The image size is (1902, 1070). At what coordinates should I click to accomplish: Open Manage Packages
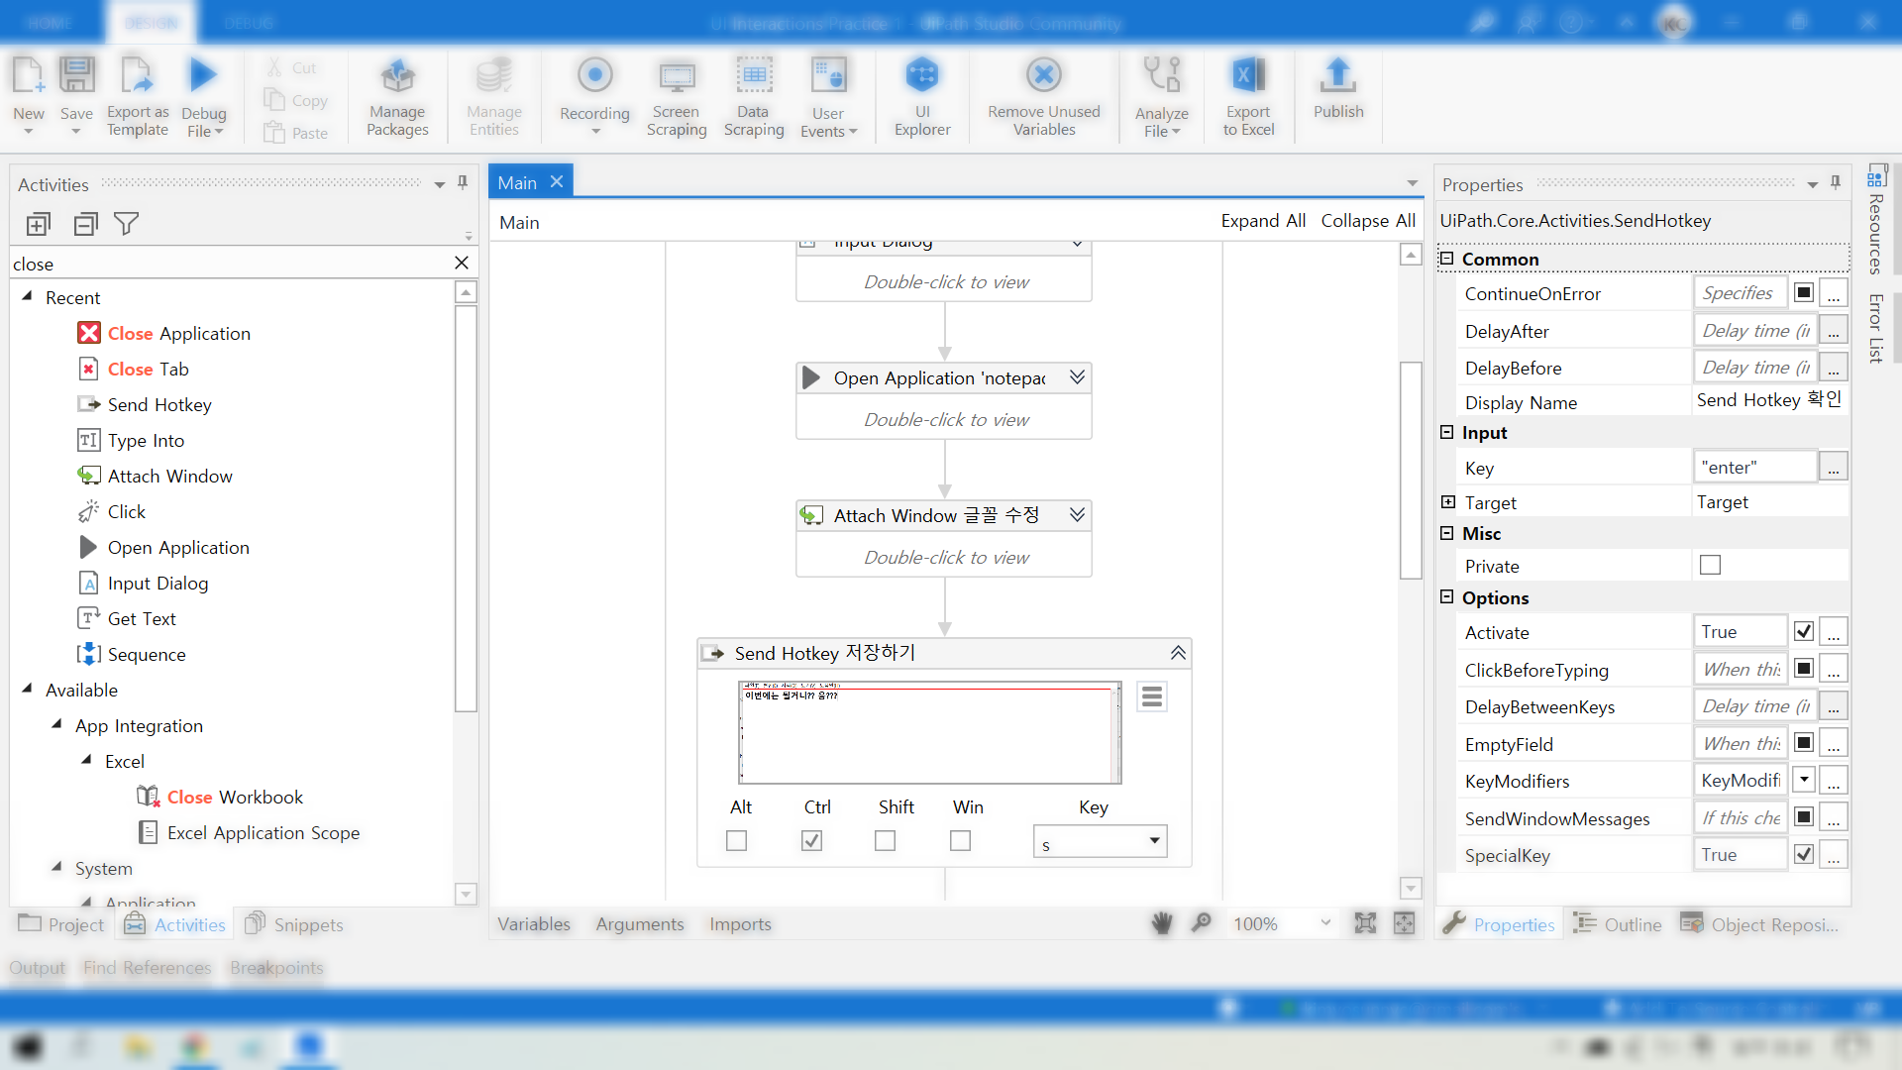click(397, 96)
